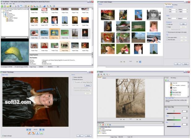
Task: Select Posterize shader in the shaders list
Action: coord(175,90)
